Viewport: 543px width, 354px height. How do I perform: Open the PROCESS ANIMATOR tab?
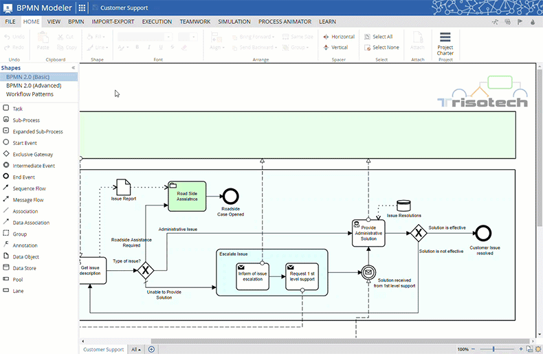pos(285,21)
